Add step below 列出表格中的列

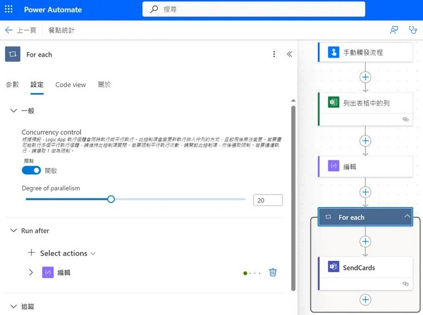(x=365, y=141)
